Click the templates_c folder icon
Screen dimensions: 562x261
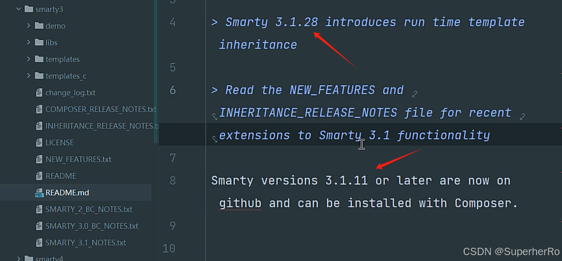[x=39, y=76]
